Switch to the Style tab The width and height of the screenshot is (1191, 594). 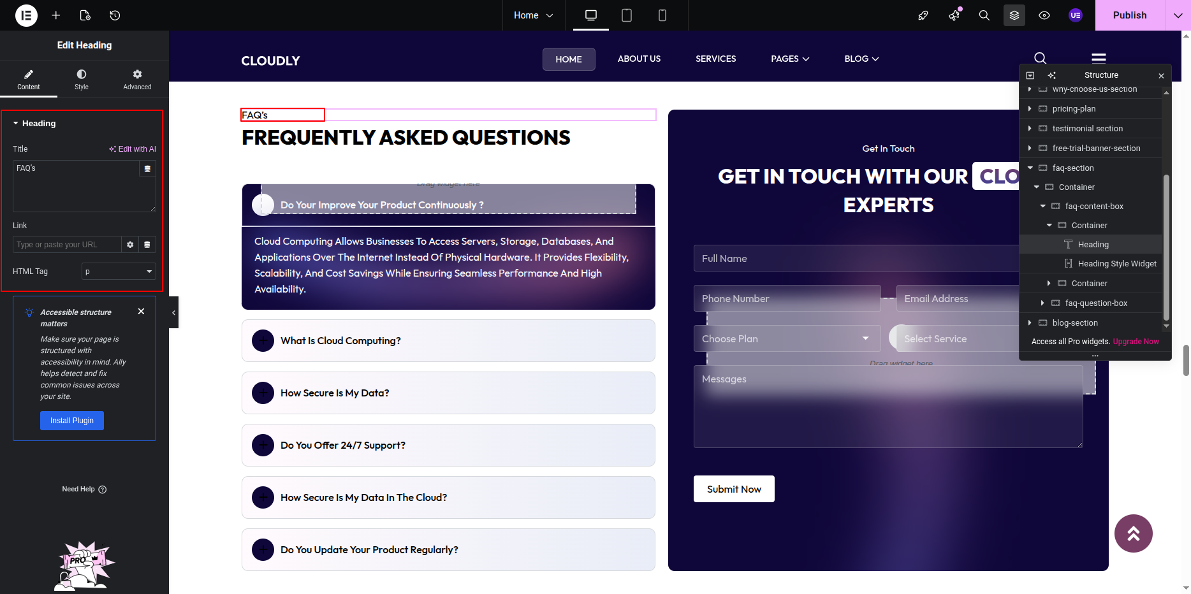(x=82, y=80)
